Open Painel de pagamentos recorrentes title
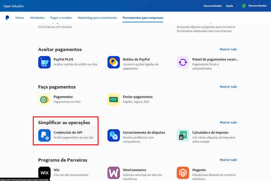 coord(215,59)
